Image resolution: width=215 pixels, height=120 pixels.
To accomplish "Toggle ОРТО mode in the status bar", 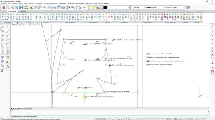I will pos(146,119).
